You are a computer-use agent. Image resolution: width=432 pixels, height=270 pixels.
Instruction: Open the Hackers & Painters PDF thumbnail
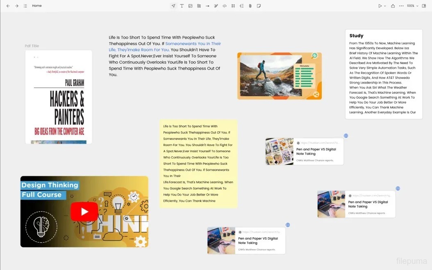pyautogui.click(x=59, y=97)
